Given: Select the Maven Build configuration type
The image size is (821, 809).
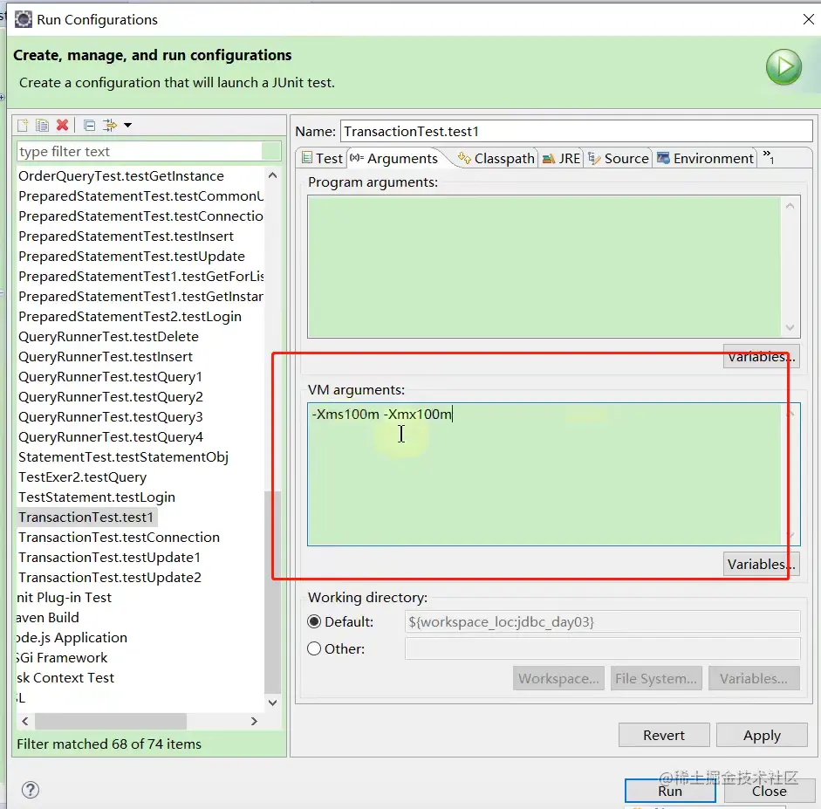Looking at the screenshot, I should pyautogui.click(x=48, y=617).
